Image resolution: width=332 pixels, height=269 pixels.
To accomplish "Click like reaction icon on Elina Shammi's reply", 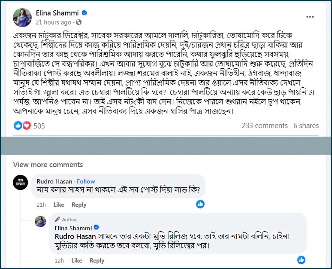I will point(302,260).
